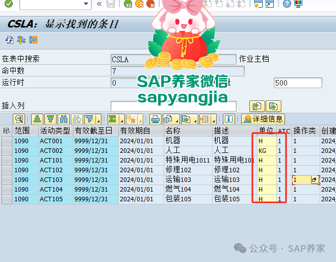The height and width of the screenshot is (262, 336).
Task: Click the Export icon in ALV toolbar
Action: [187, 119]
